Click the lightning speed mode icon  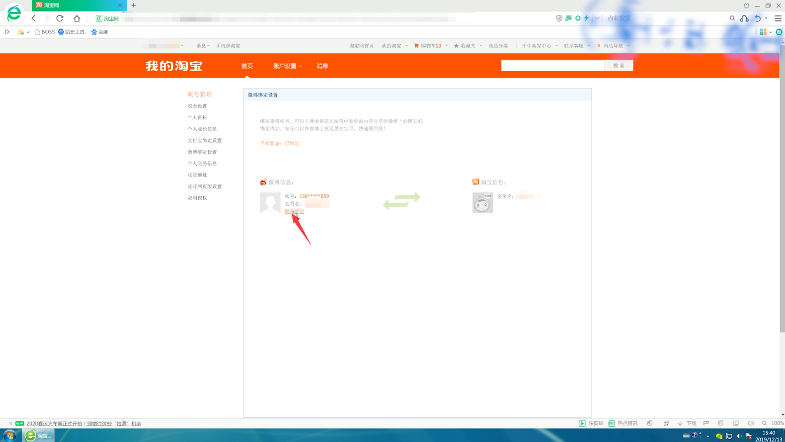[587, 18]
